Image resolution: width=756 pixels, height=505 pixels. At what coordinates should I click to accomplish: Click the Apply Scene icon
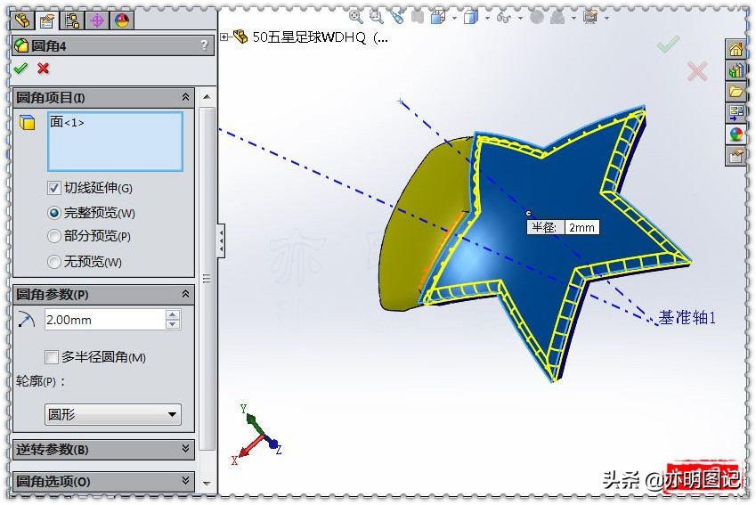[x=557, y=17]
